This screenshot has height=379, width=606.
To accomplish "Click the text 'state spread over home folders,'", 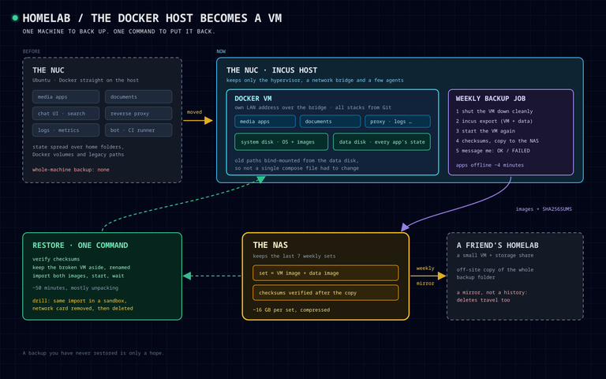I will point(78,147).
